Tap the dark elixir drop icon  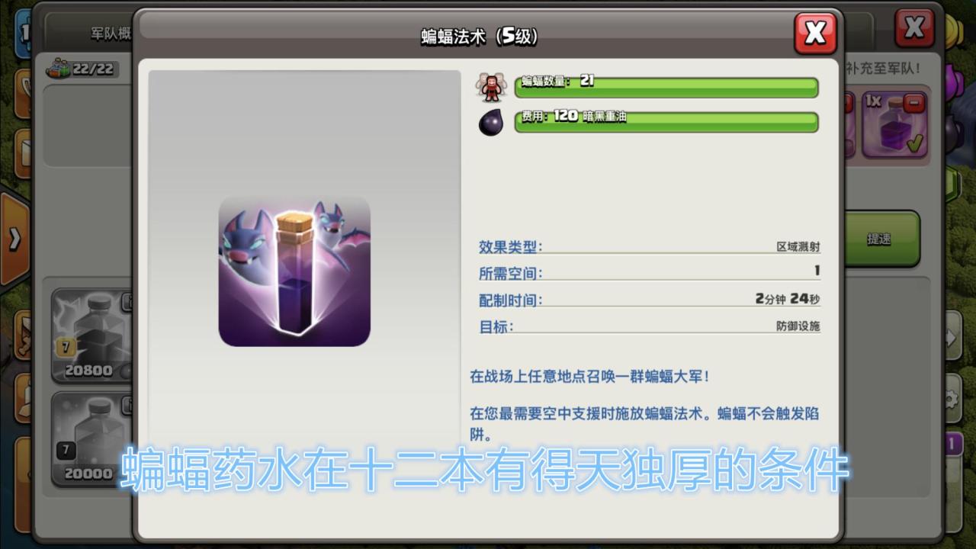click(491, 122)
